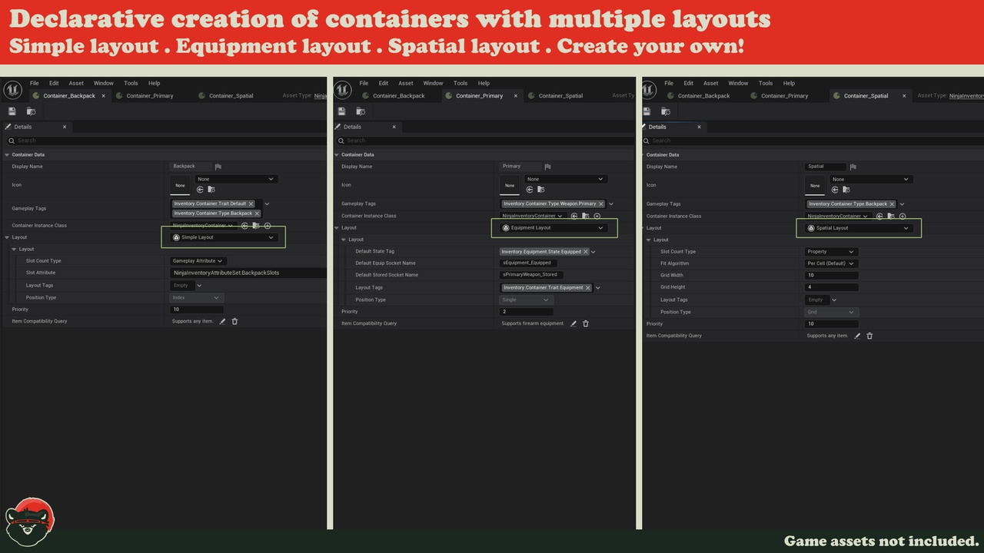Viewport: 984px width, 553px height.
Task: Add new Container Instance Class in Primary window
Action: (597, 217)
